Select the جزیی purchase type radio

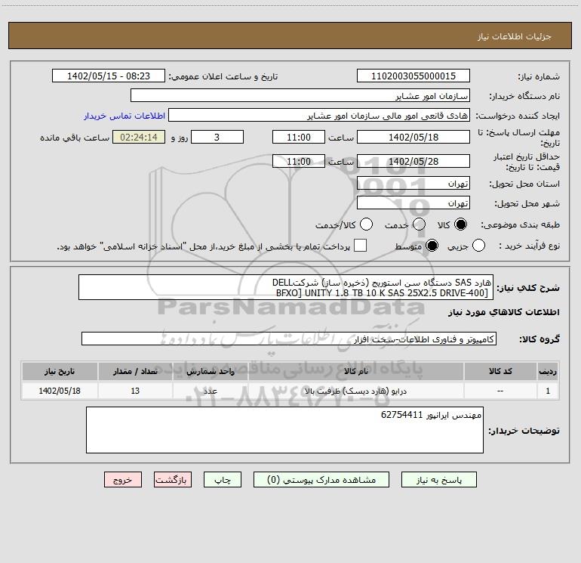(x=478, y=246)
